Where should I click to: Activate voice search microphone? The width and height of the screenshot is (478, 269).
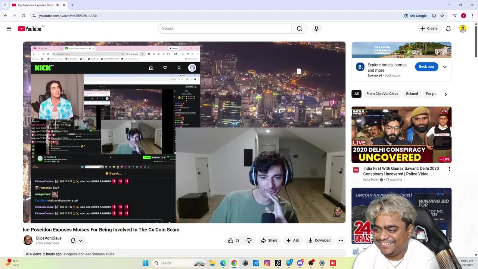coord(316,29)
